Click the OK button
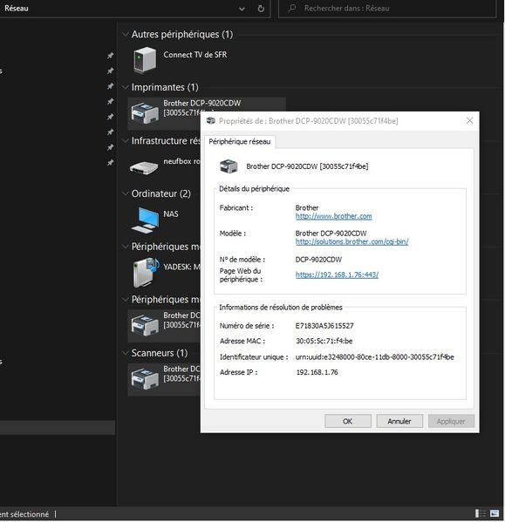 coord(348,421)
